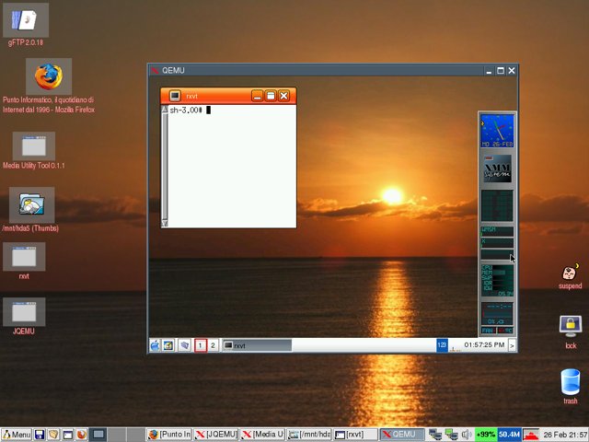
Task: Click the arrow at the guest taskbar's right end
Action: tap(512, 345)
